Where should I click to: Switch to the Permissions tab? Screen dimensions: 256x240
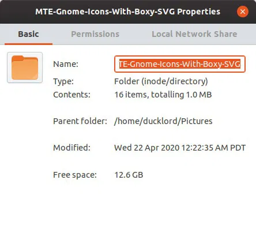click(95, 34)
